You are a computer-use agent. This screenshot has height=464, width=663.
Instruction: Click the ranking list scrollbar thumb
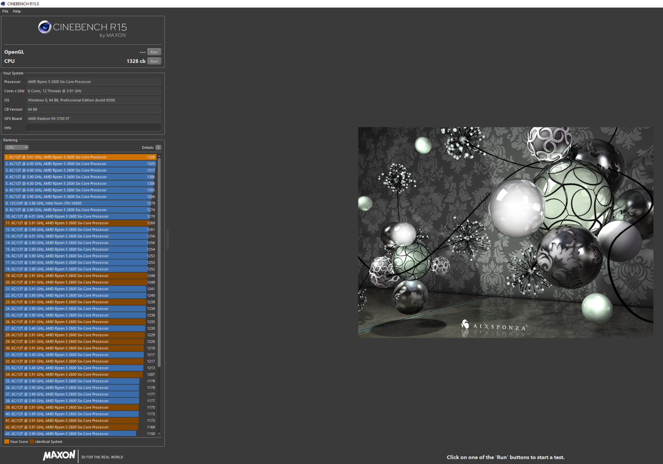159,262
